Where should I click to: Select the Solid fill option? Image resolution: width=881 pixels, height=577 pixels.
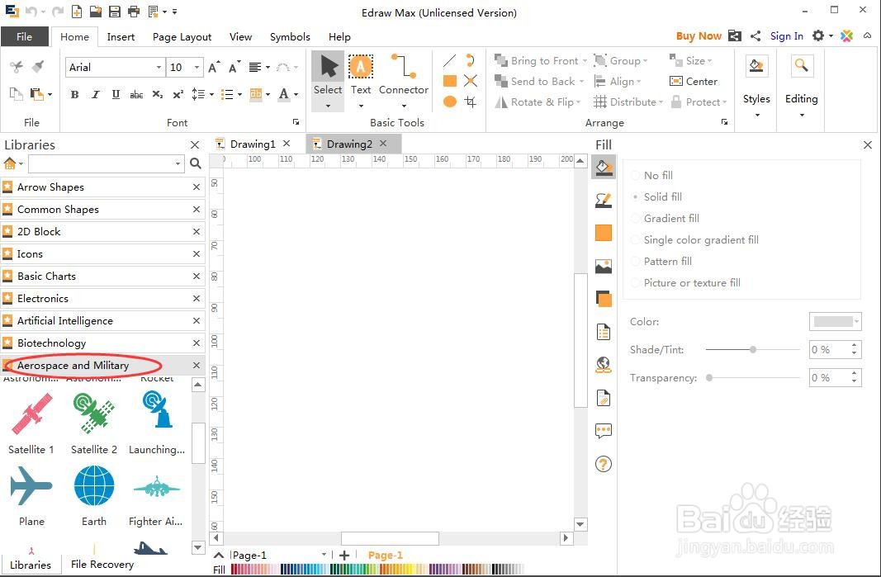point(656,196)
